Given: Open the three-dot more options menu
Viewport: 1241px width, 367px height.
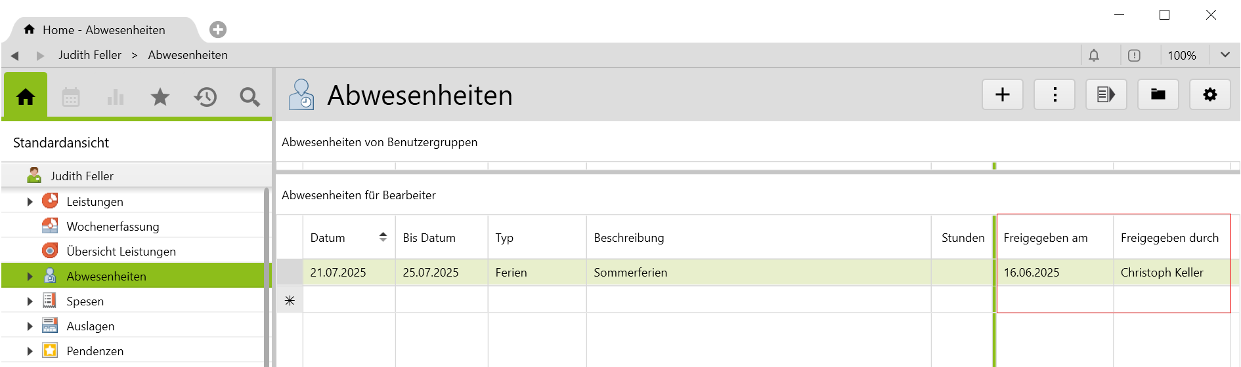Looking at the screenshot, I should tap(1055, 95).
